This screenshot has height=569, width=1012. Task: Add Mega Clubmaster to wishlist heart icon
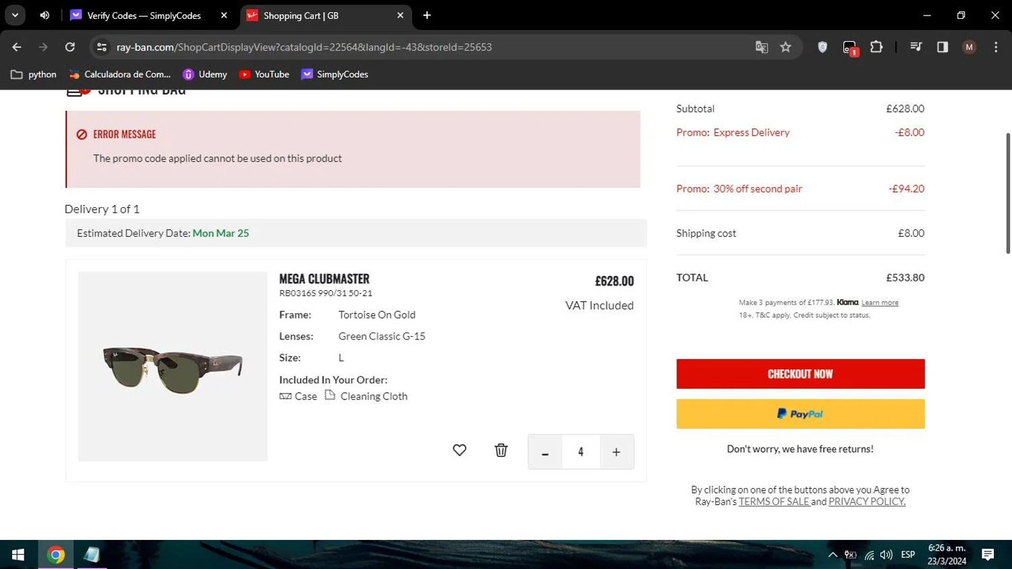tap(459, 450)
